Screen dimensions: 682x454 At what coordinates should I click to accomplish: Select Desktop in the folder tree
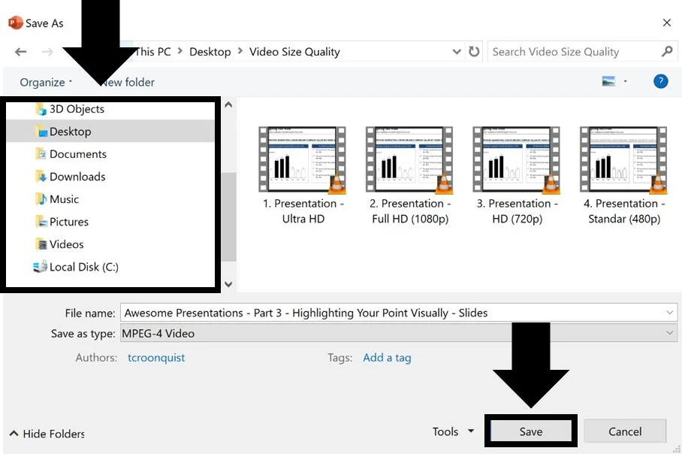(110, 131)
